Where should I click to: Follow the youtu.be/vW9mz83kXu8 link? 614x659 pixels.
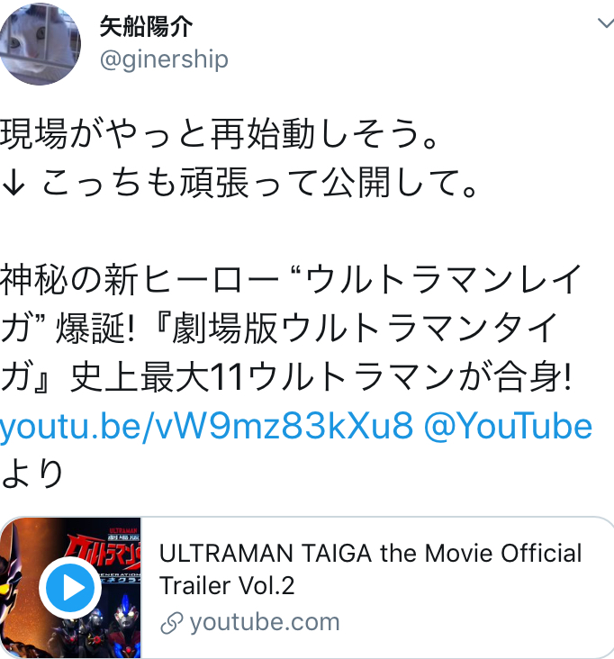[206, 426]
